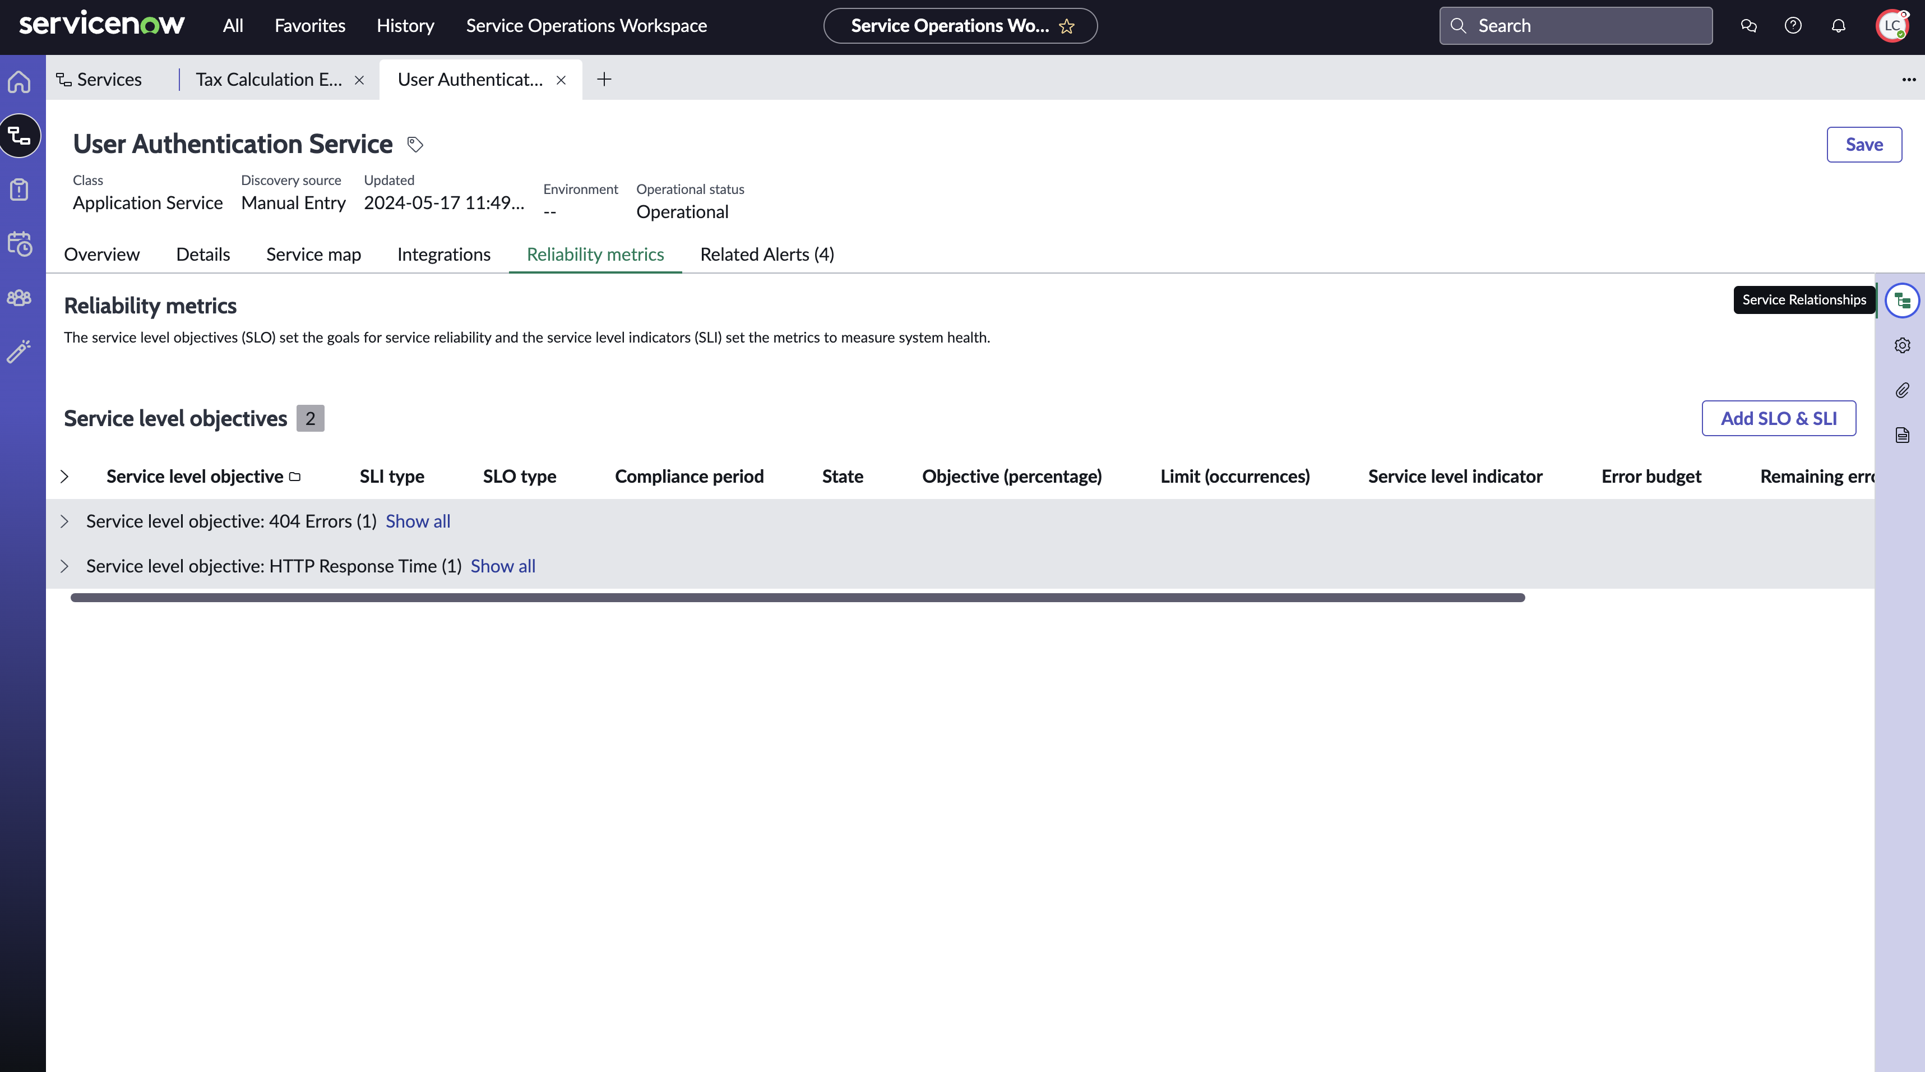Click the group folder icon in Service level objective header

[294, 477]
